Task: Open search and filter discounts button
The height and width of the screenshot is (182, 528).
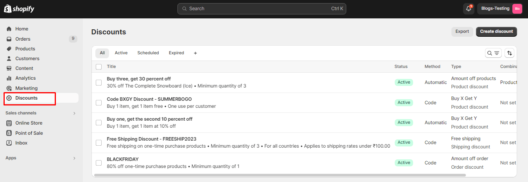Action: [x=493, y=53]
